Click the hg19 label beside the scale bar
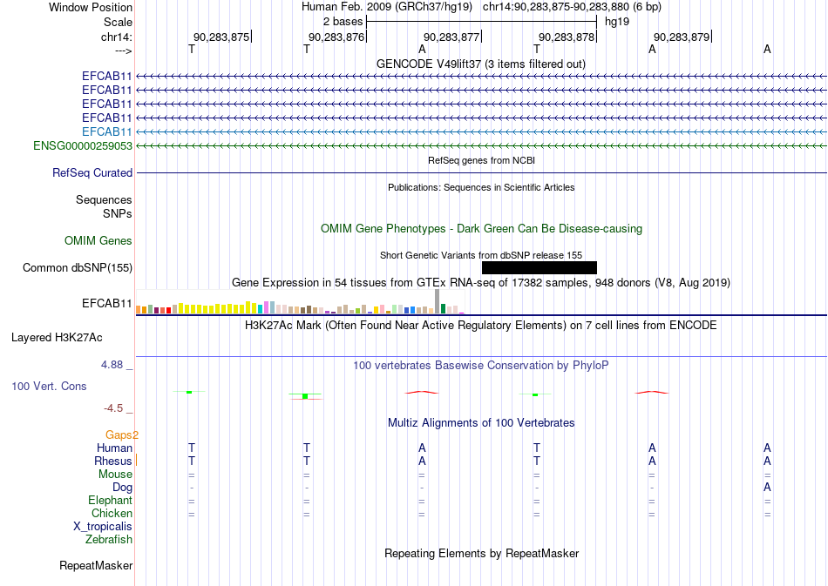This screenshot has width=828, height=586. (x=617, y=22)
